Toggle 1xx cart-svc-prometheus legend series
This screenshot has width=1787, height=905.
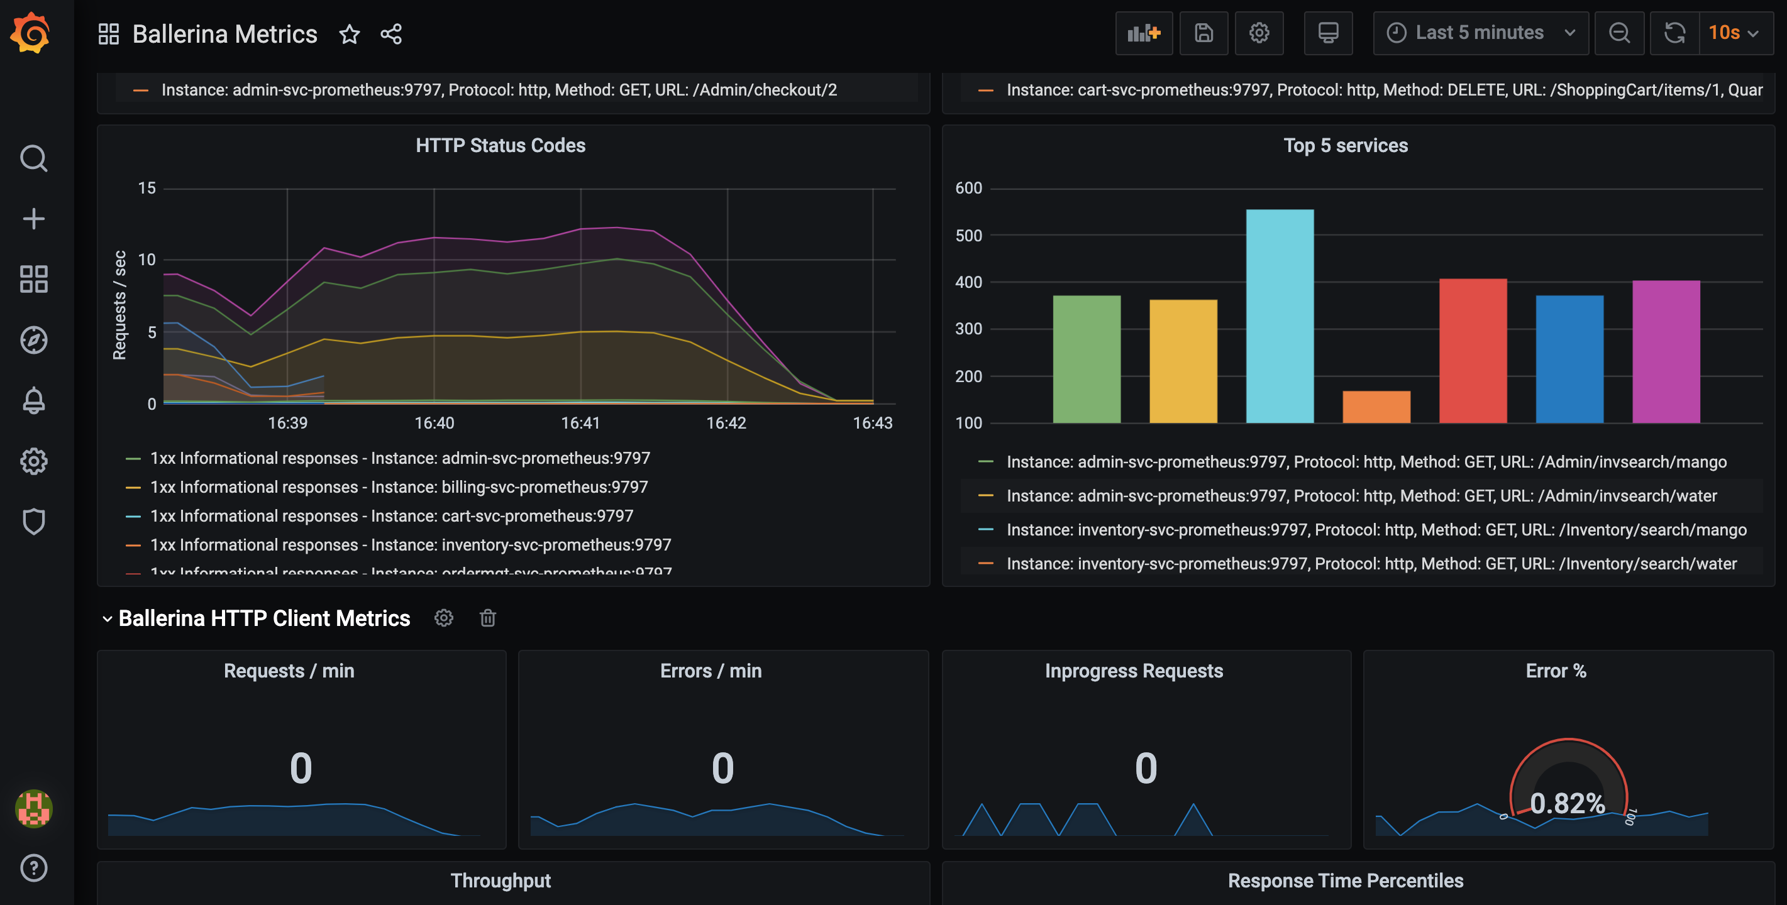pyautogui.click(x=392, y=516)
